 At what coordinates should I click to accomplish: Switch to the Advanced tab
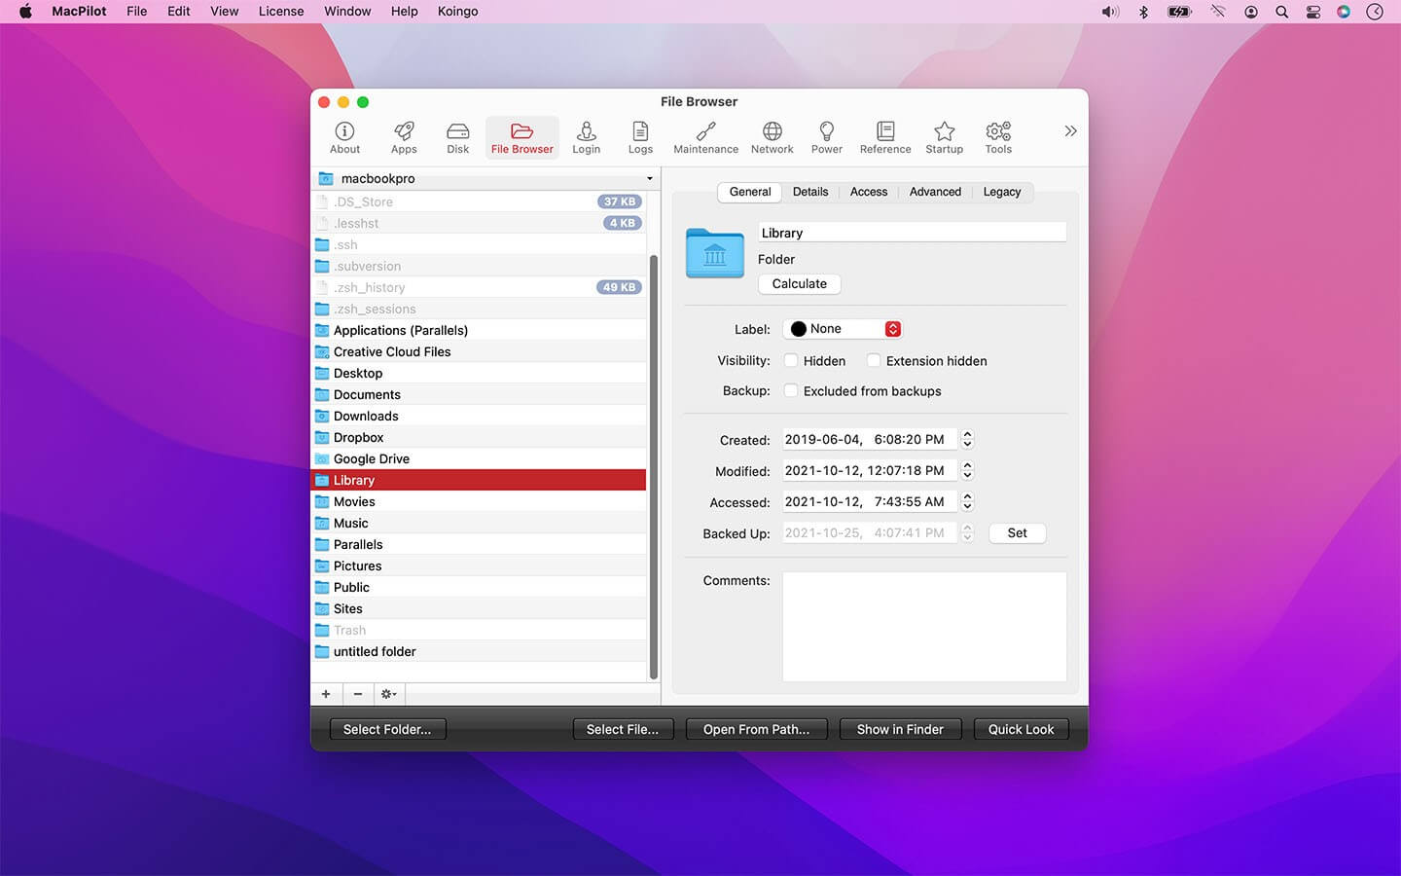[x=934, y=192]
